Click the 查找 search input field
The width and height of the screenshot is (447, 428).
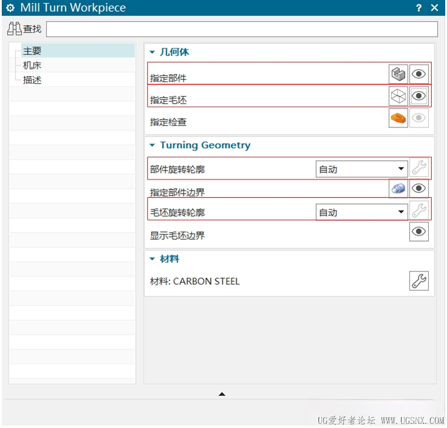(242, 29)
